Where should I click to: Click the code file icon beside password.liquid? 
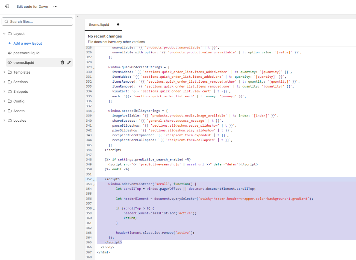click(x=10, y=53)
